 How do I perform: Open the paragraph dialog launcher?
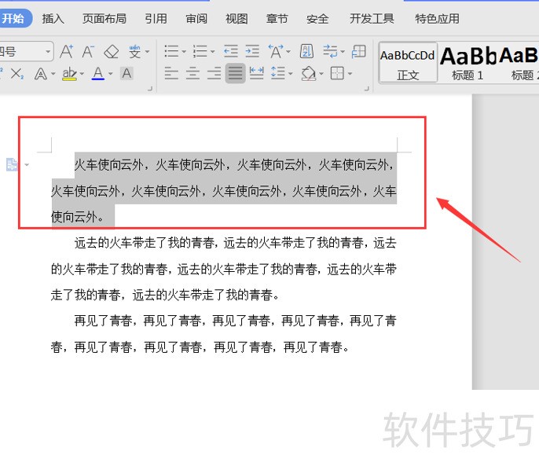[367, 89]
